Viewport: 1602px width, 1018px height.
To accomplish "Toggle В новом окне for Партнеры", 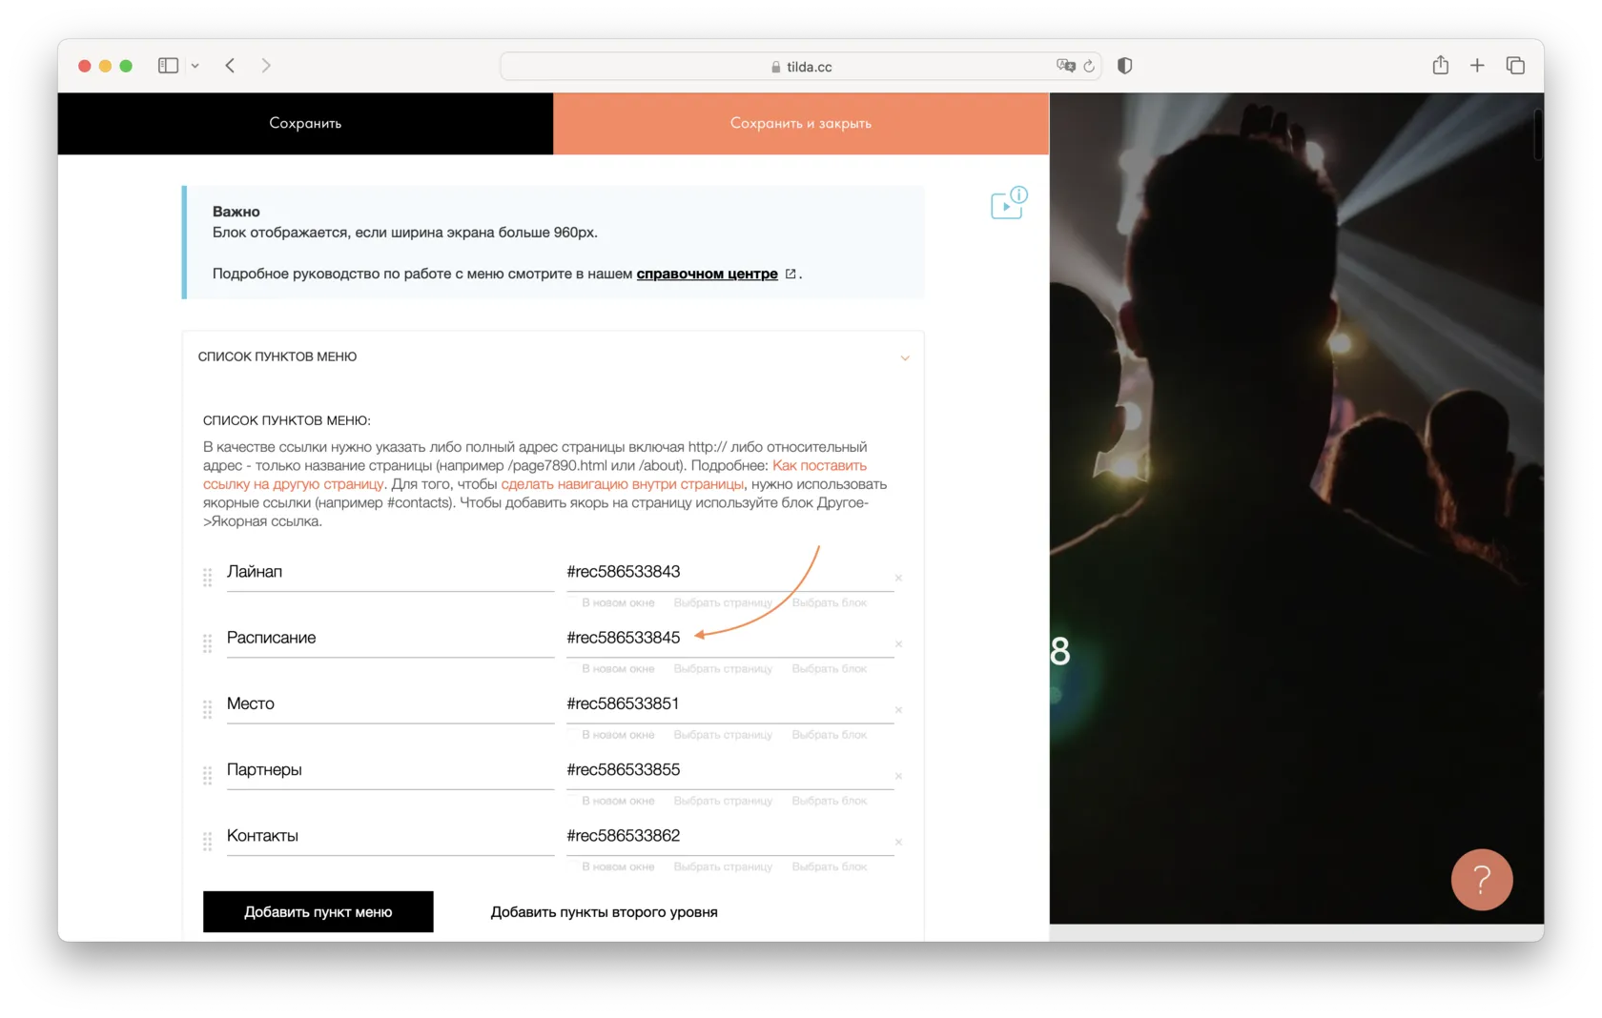I will click(618, 801).
